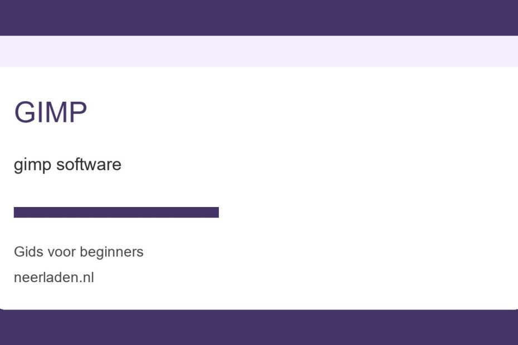Click the empty white area right of the title
The width and height of the screenshot is (518, 345).
tap(297, 112)
